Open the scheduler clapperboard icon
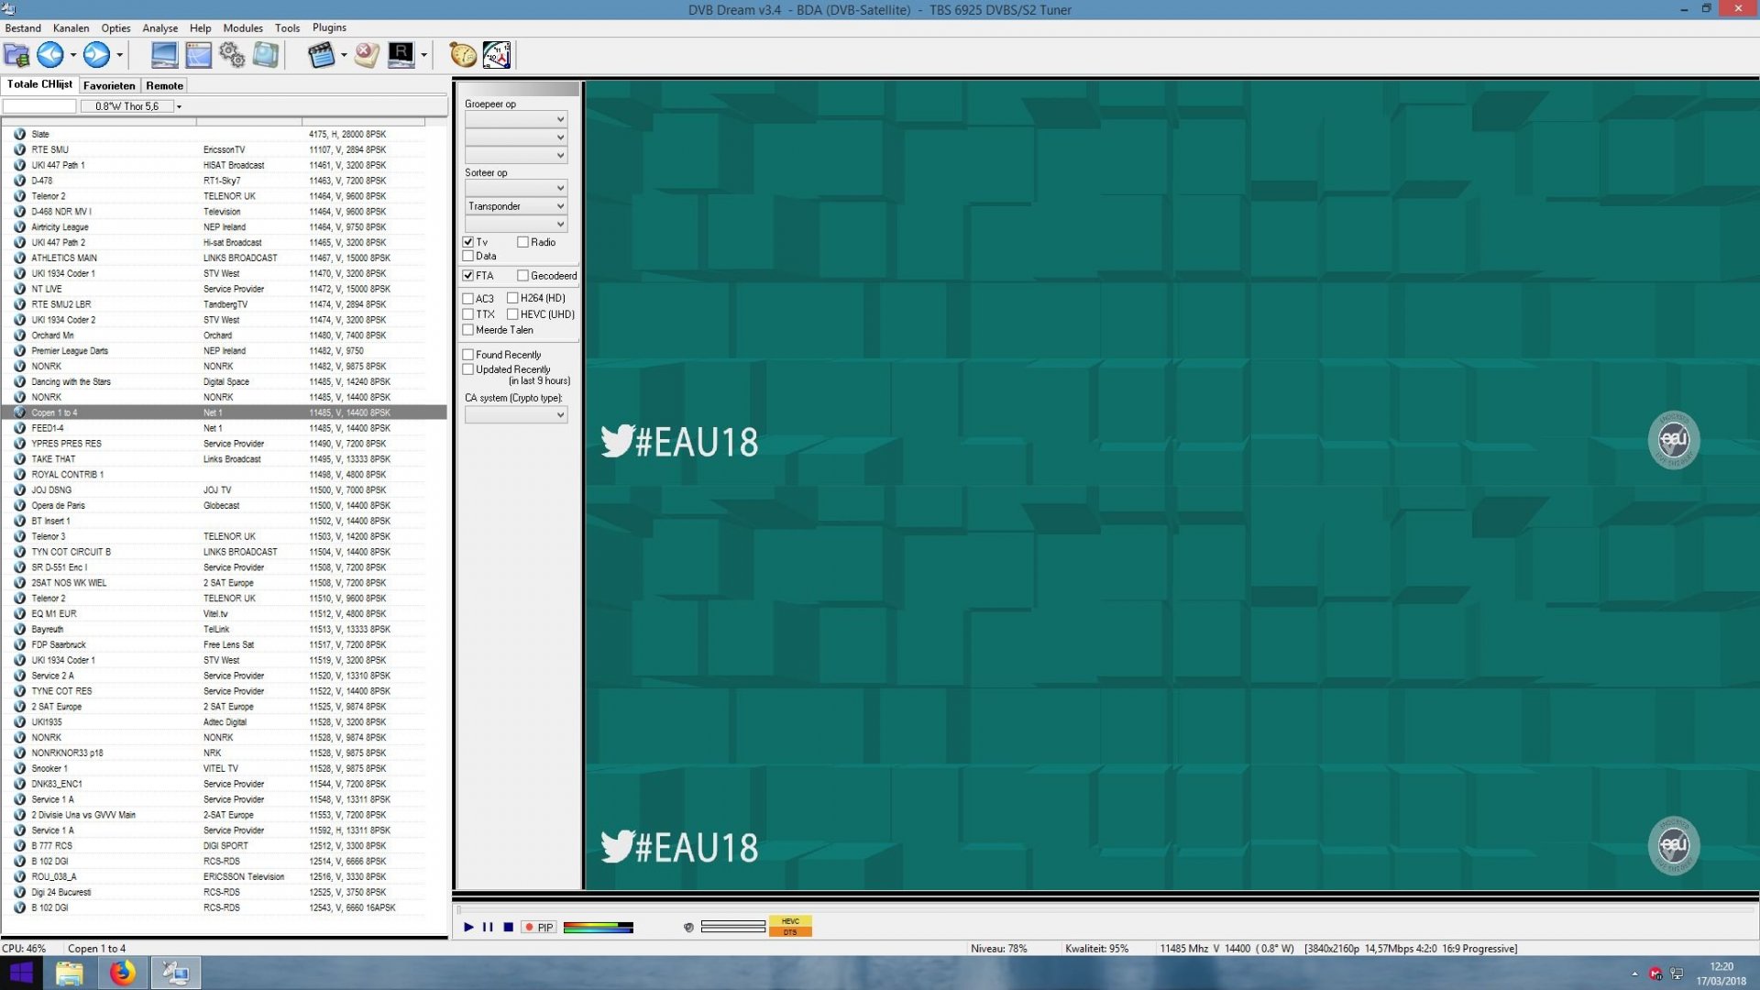 [322, 55]
